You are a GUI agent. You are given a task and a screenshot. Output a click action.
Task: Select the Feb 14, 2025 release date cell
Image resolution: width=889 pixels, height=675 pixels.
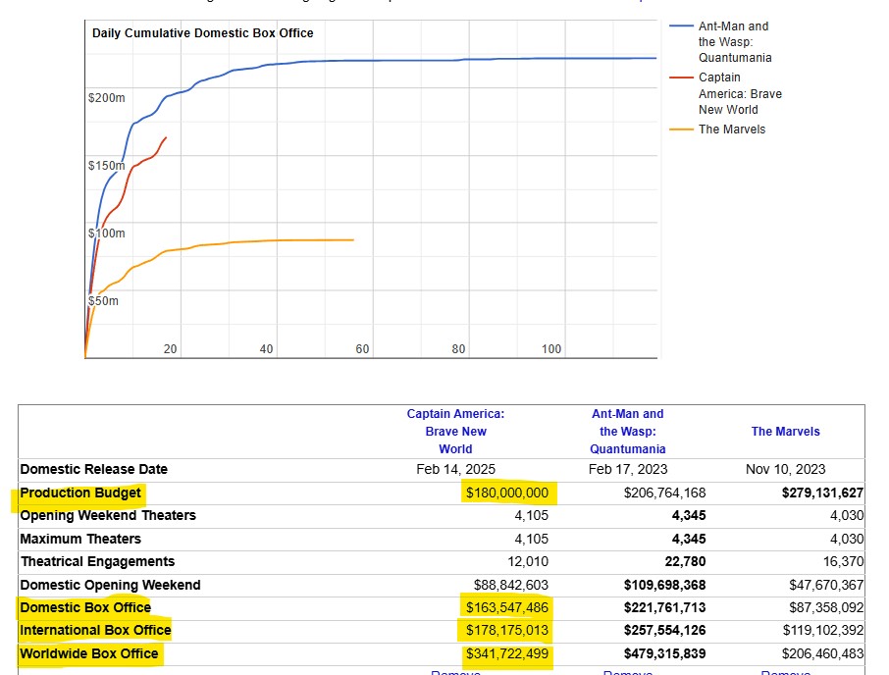(455, 469)
